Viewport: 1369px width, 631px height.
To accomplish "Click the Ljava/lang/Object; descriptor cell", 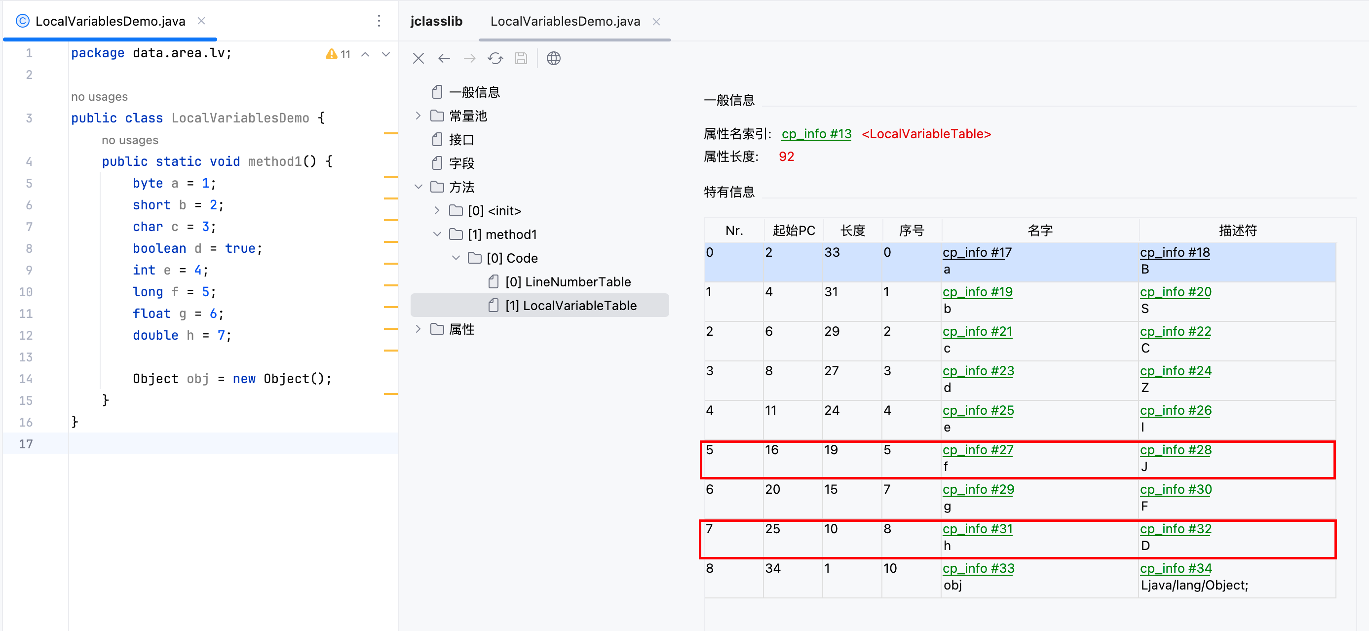I will [1194, 585].
